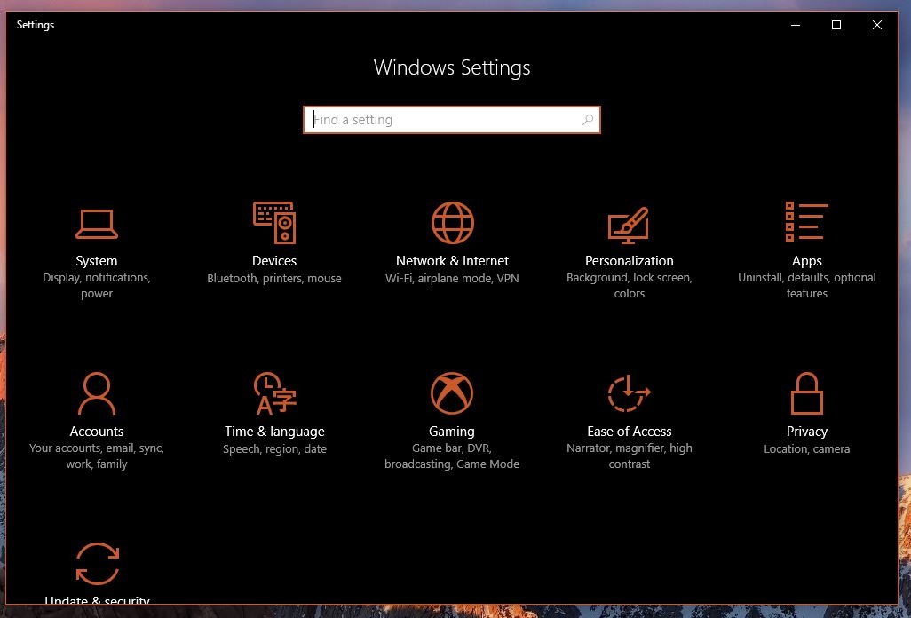Image resolution: width=911 pixels, height=618 pixels.
Task: Select the Network & Internet label
Action: (x=452, y=261)
